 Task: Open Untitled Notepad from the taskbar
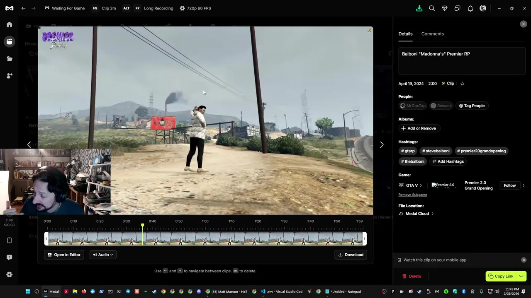(x=343, y=291)
